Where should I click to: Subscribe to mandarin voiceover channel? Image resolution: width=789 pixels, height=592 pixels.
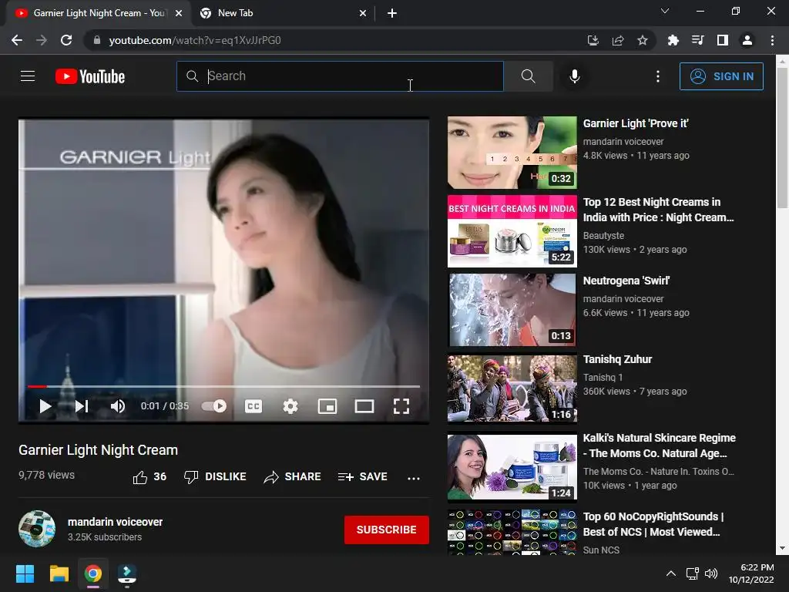point(387,530)
